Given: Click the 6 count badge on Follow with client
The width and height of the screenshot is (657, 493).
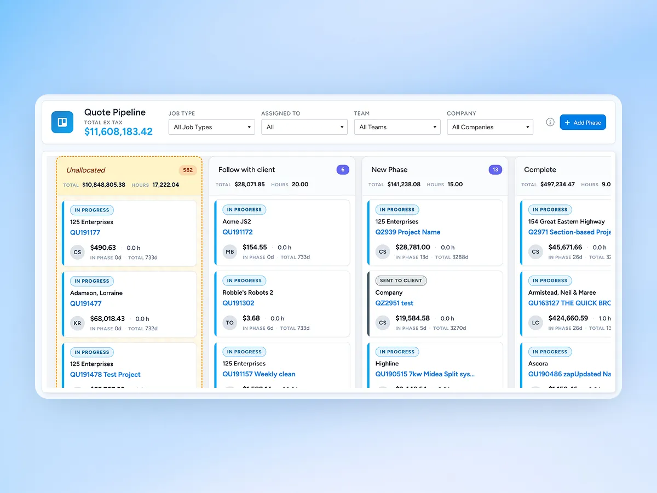Looking at the screenshot, I should [x=343, y=170].
